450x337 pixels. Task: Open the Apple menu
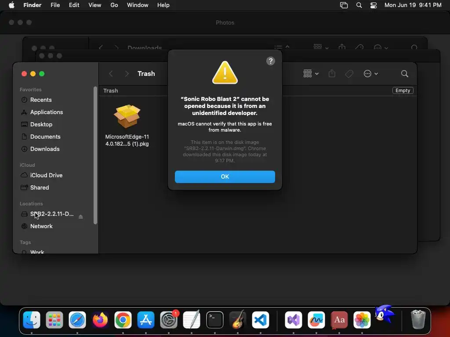(11, 5)
